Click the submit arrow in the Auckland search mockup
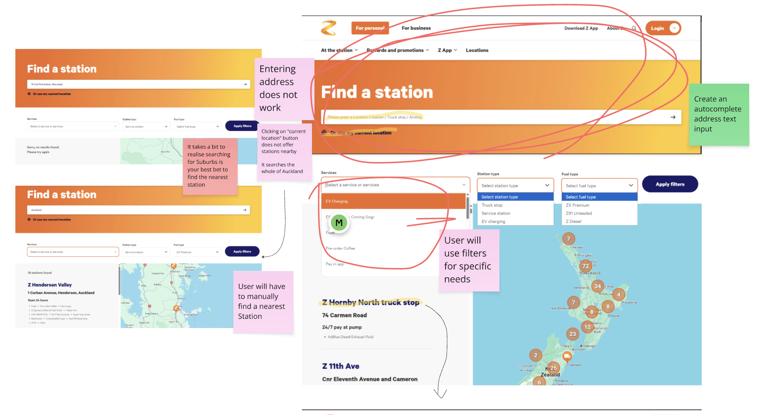This screenshot has height=415, width=761. pyautogui.click(x=245, y=210)
